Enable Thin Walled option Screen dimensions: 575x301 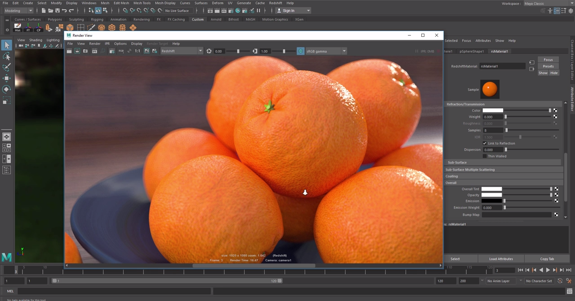tap(485, 156)
